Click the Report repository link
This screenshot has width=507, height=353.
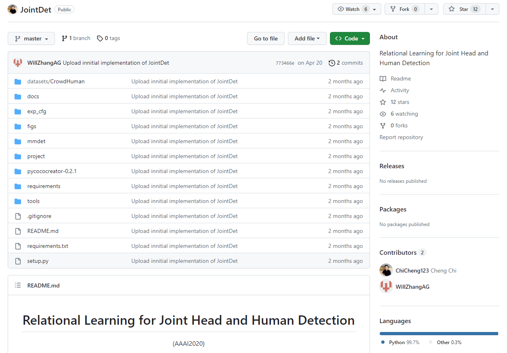401,137
